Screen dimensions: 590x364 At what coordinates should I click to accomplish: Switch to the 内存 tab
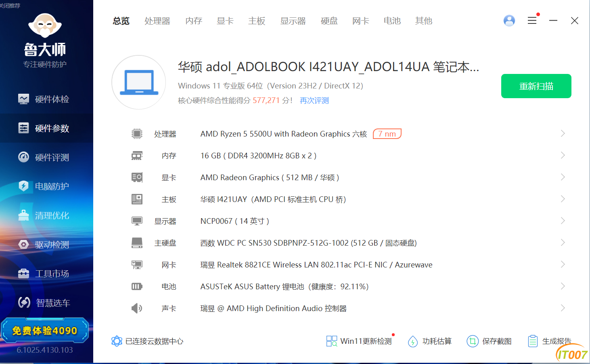(x=194, y=21)
